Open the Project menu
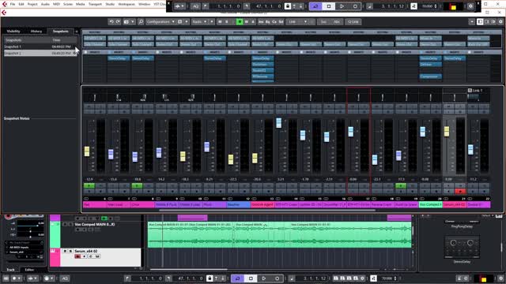This screenshot has height=284, width=506. click(x=32, y=4)
